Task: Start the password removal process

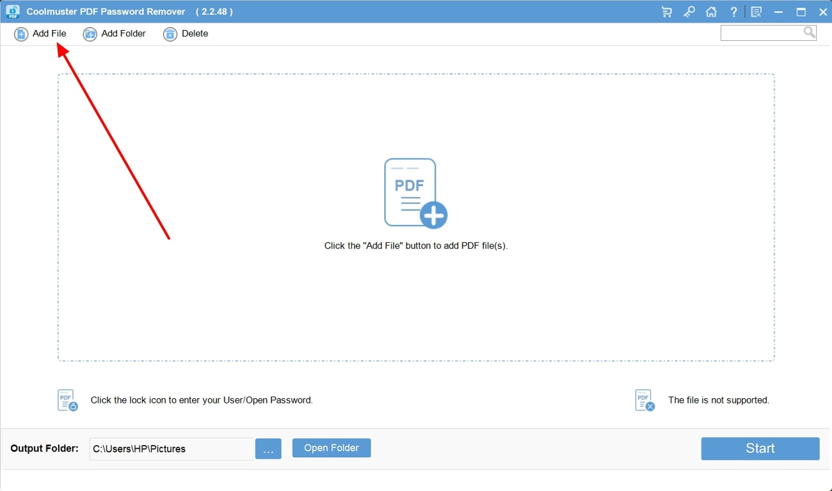Action: click(760, 449)
